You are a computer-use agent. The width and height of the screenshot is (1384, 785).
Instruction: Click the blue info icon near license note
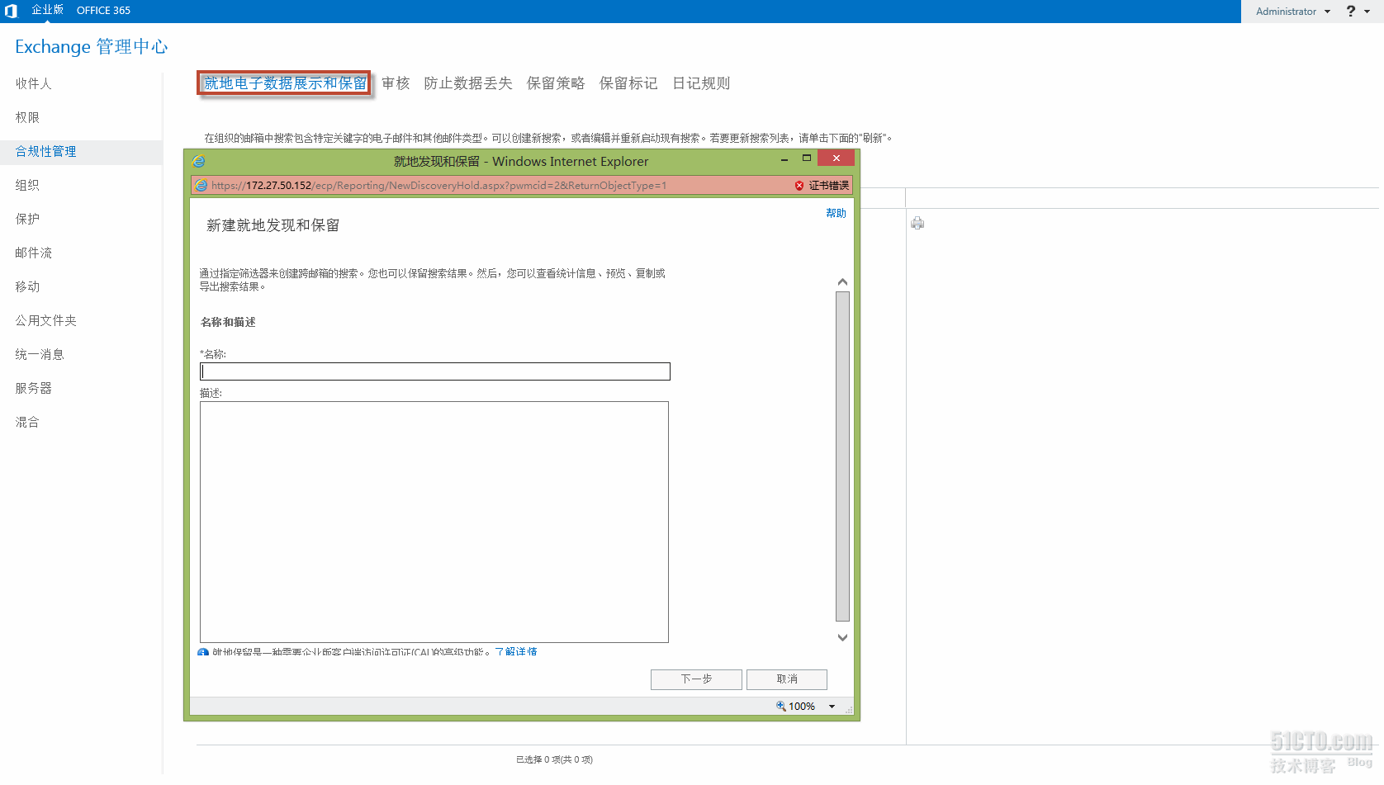[203, 652]
